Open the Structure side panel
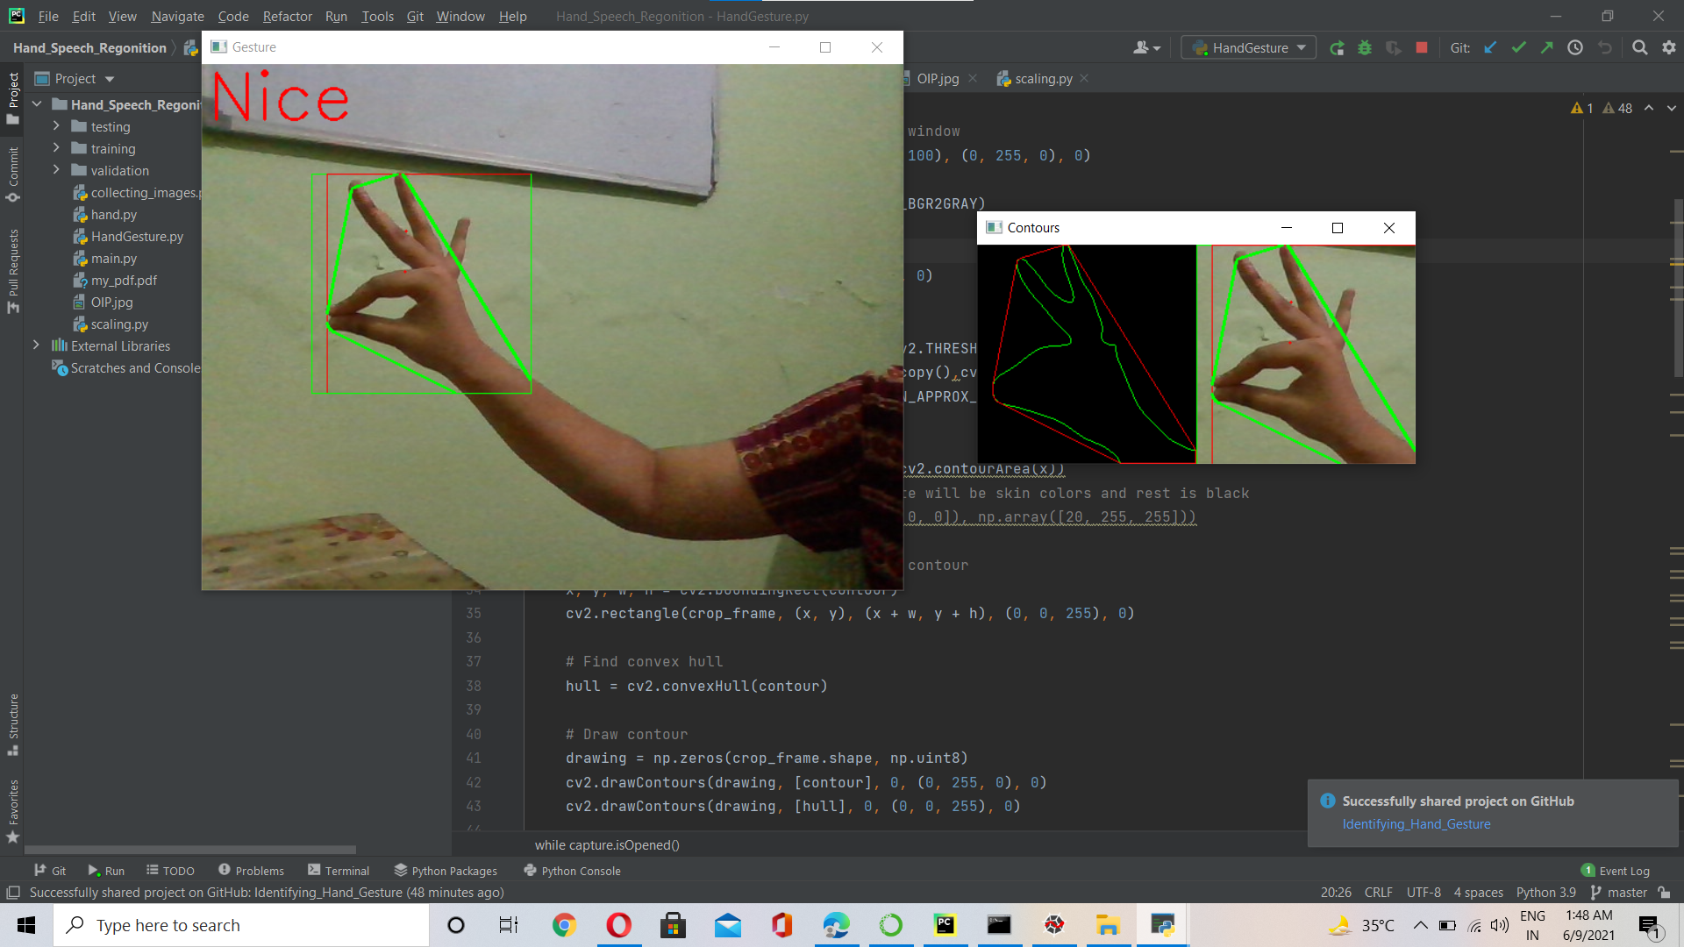The width and height of the screenshot is (1684, 947). tap(12, 724)
